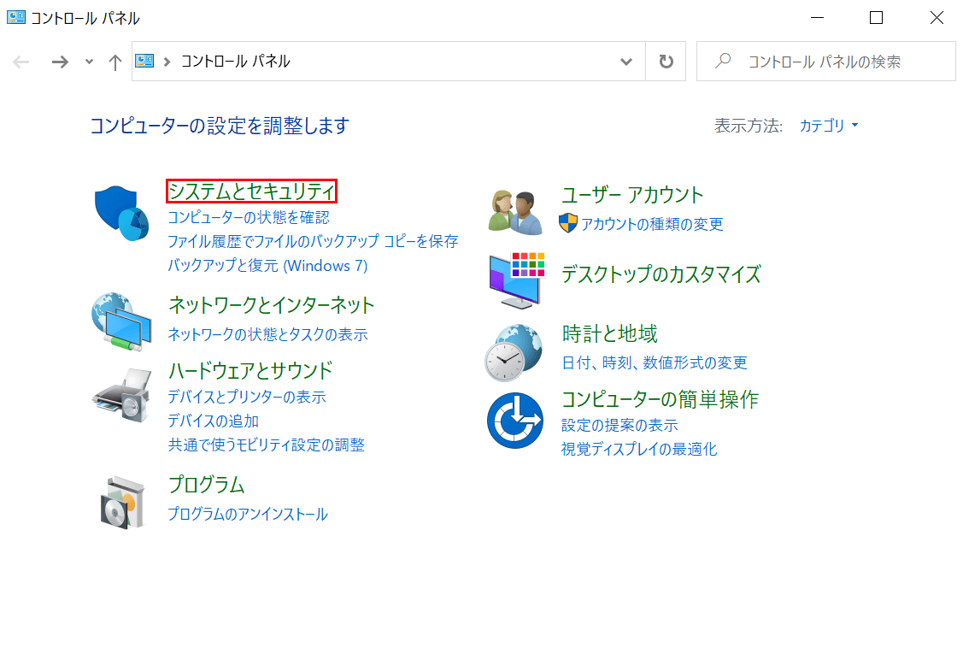This screenshot has height=648, width=963.
Task: Click 設定の提案の表示 link
Action: tap(619, 425)
